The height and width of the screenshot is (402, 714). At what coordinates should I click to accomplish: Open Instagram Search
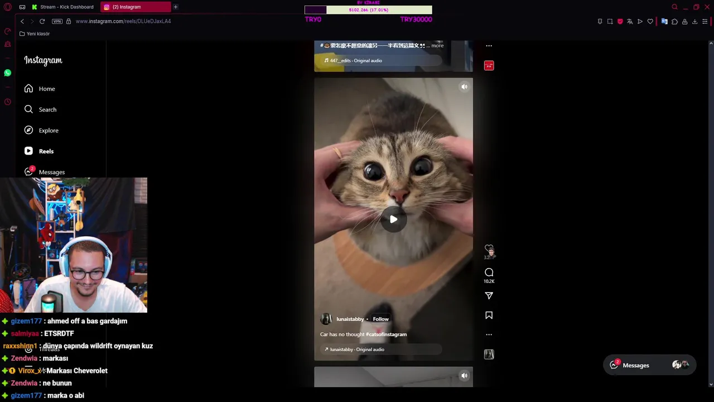coord(40,109)
